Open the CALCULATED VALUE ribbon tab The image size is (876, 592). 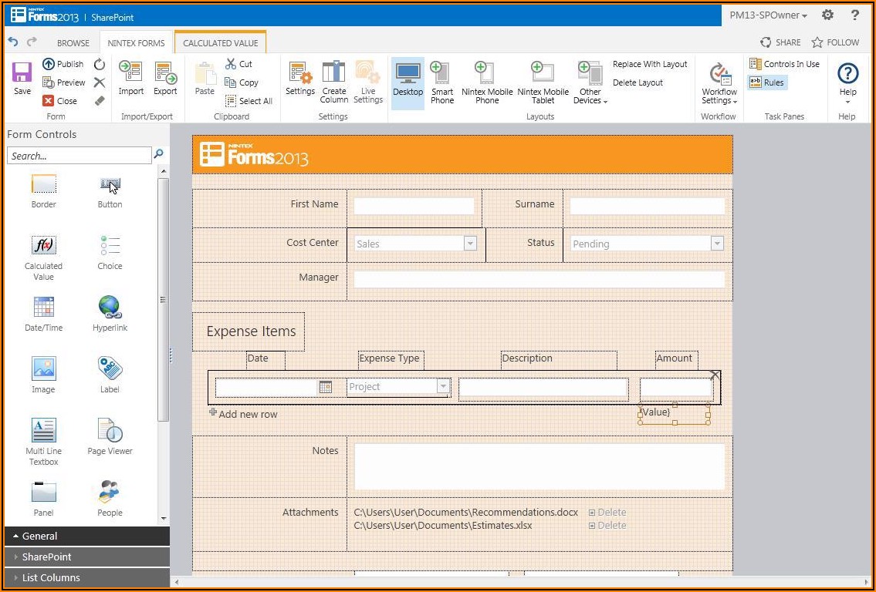(x=220, y=43)
